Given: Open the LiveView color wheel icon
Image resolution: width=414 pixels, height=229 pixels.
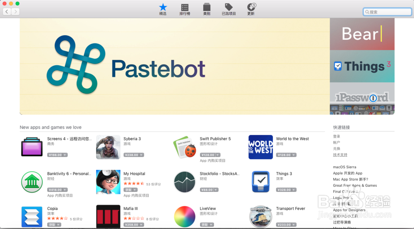Looking at the screenshot, I should tap(185, 217).
